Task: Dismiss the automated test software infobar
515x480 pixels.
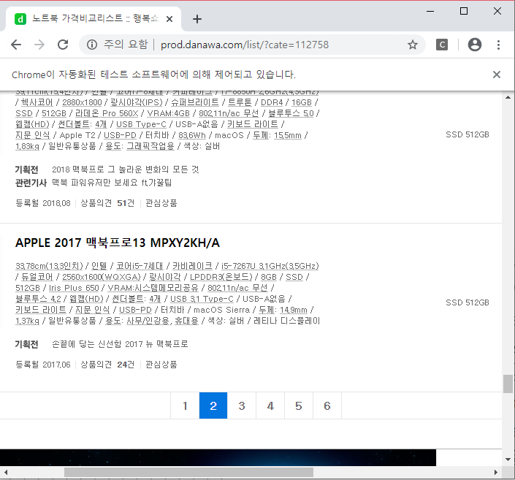Action: point(497,75)
